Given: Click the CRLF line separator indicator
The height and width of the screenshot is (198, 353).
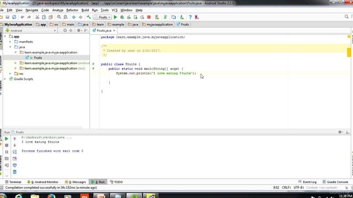Looking at the screenshot, I should click(x=286, y=188).
